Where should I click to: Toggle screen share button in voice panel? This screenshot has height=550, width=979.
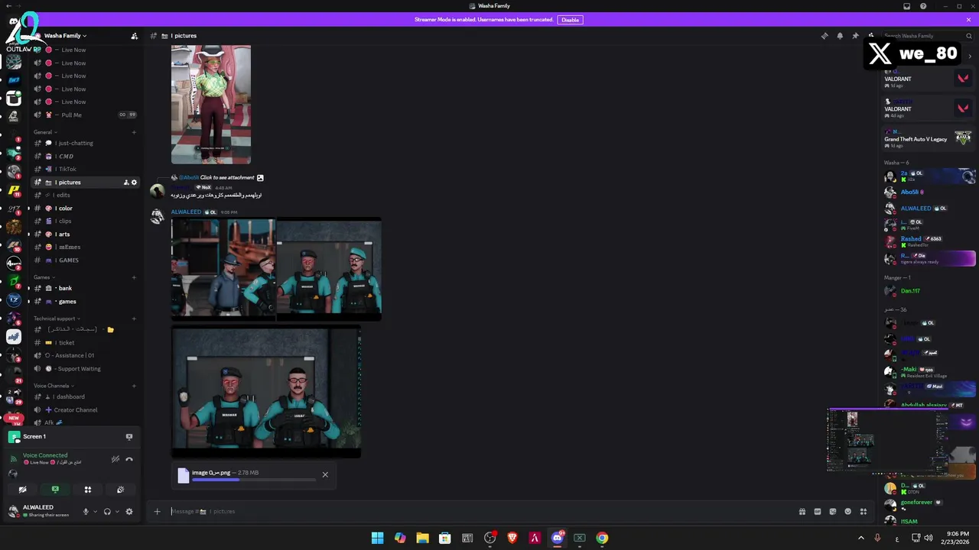tap(55, 490)
